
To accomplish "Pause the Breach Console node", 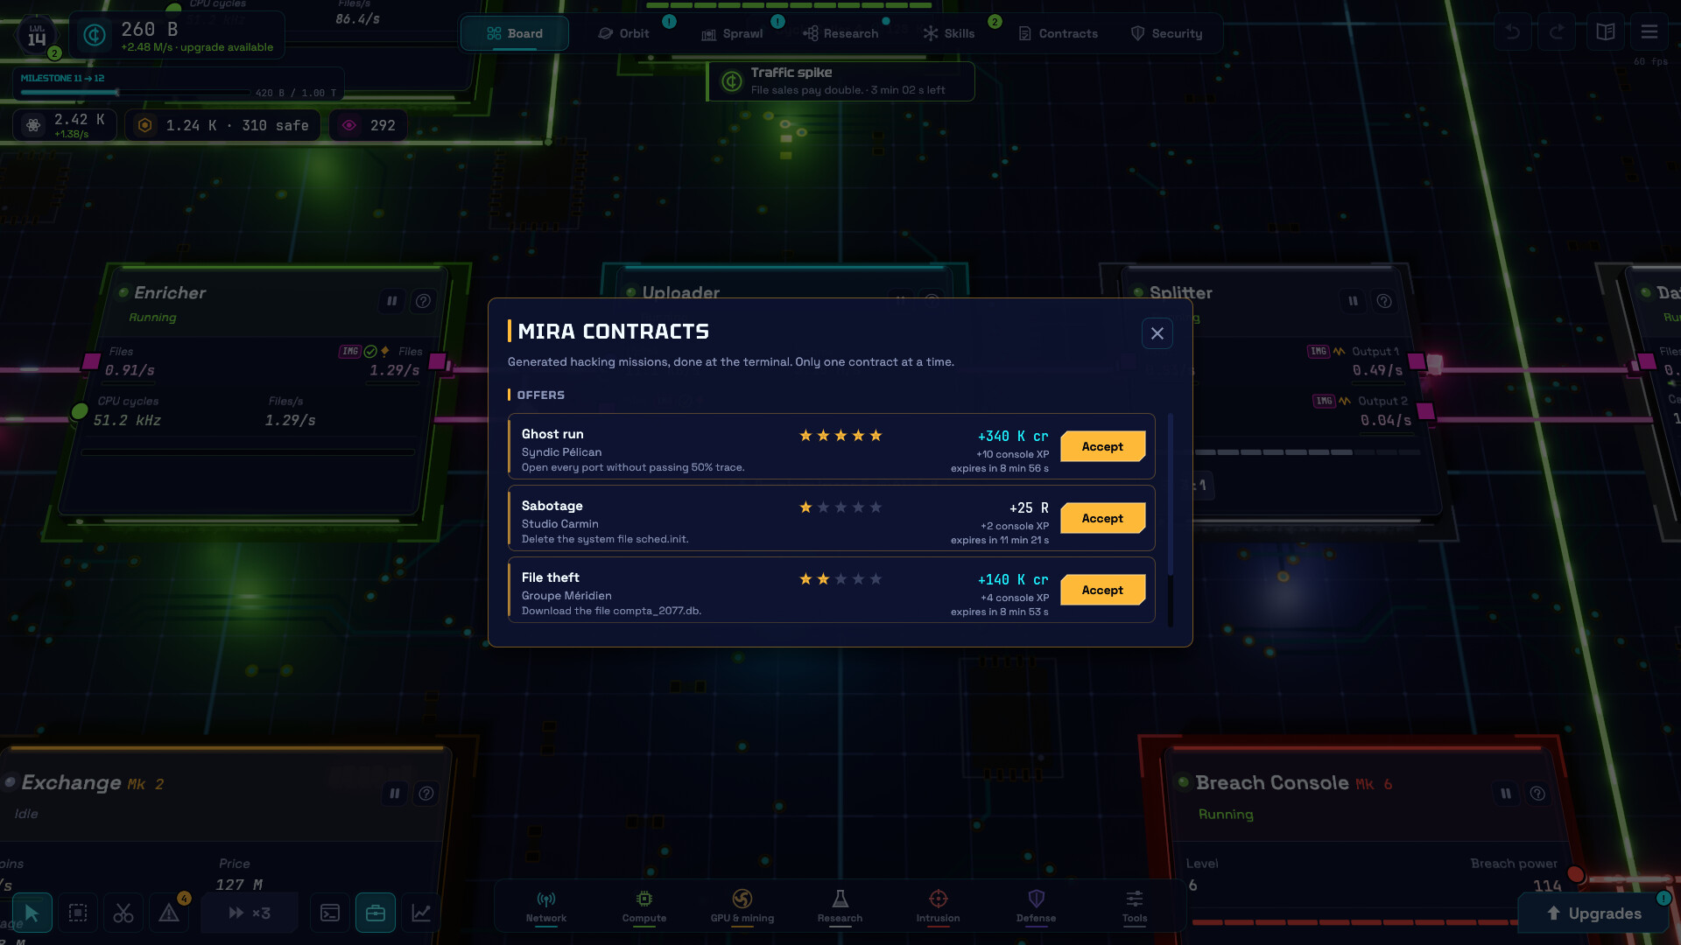I will click(1506, 794).
